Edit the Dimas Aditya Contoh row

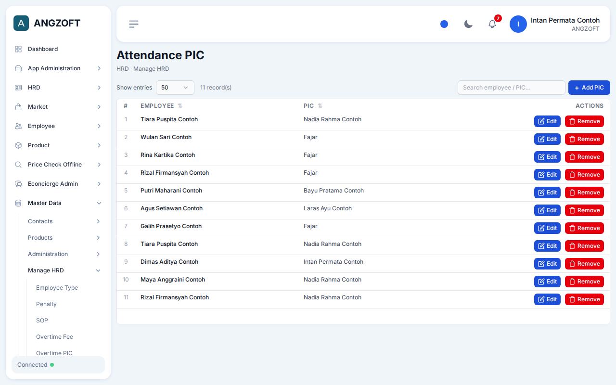pos(547,264)
